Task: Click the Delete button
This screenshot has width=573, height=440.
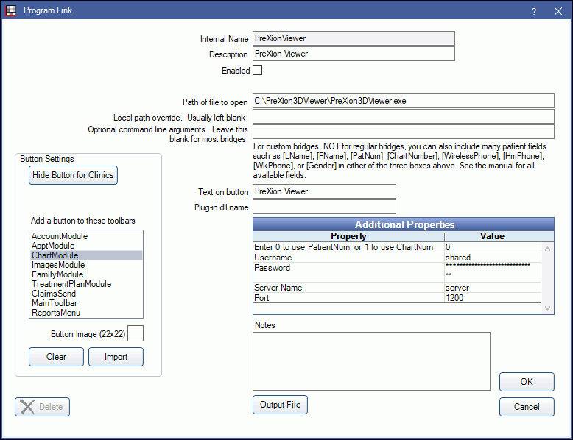Action: tap(43, 407)
